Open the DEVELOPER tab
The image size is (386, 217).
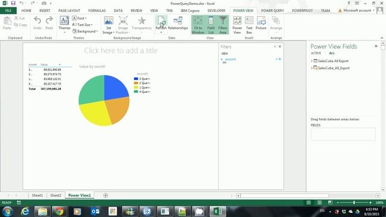[217, 11]
